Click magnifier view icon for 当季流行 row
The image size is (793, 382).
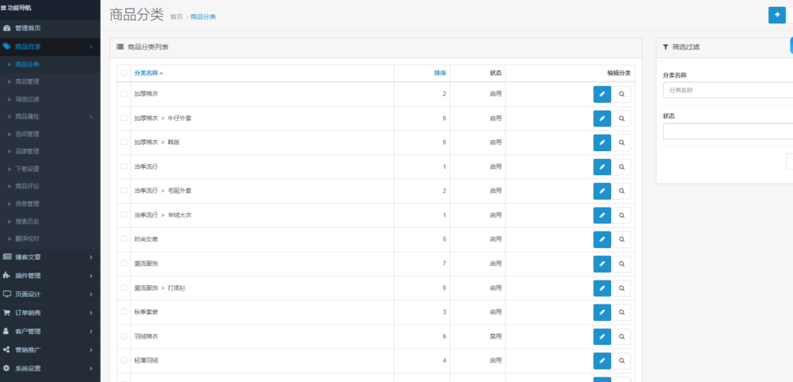click(x=621, y=167)
